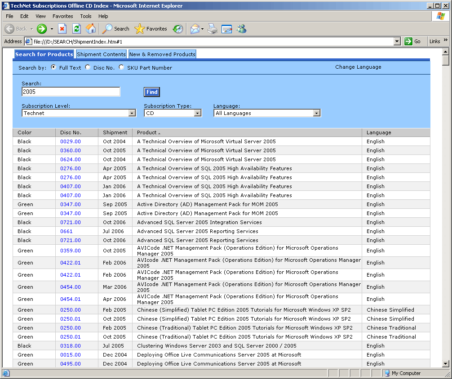Viewport: 452px width, 379px height.
Task: Click the Windows flag logo
Action: (x=440, y=16)
